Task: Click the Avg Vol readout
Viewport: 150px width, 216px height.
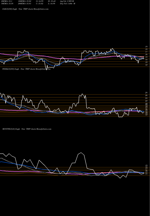Action: pos(67,1)
